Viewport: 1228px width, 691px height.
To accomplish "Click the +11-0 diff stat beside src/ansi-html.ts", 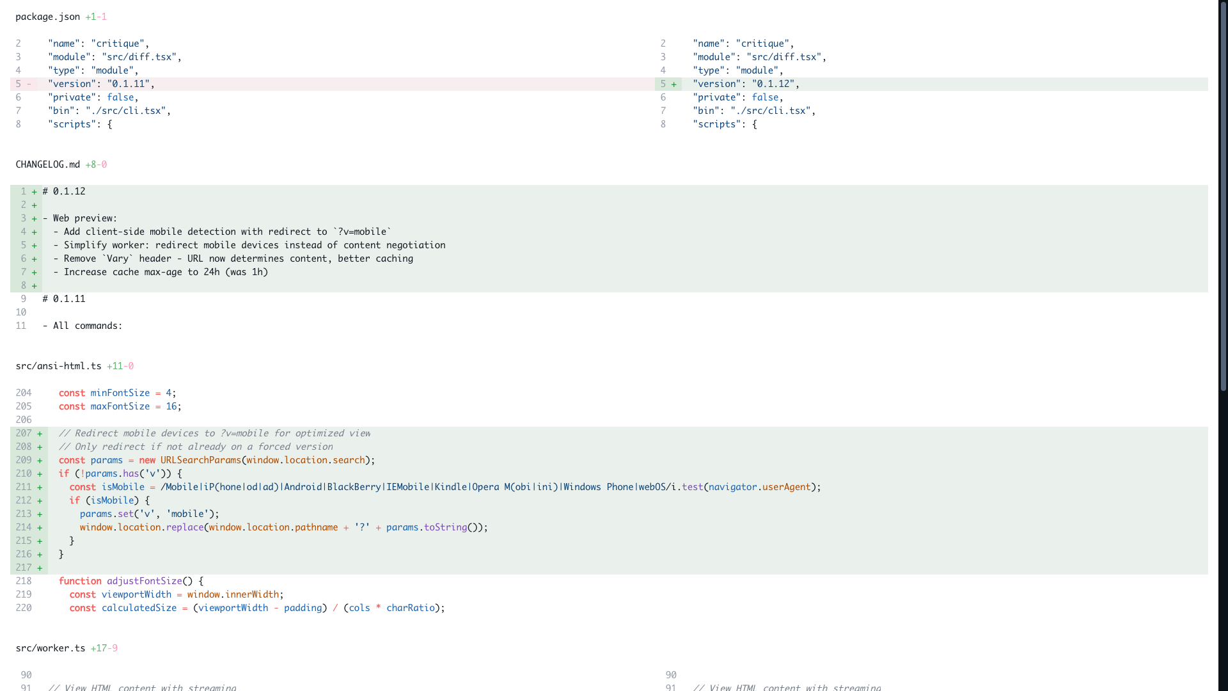I will [x=120, y=366].
